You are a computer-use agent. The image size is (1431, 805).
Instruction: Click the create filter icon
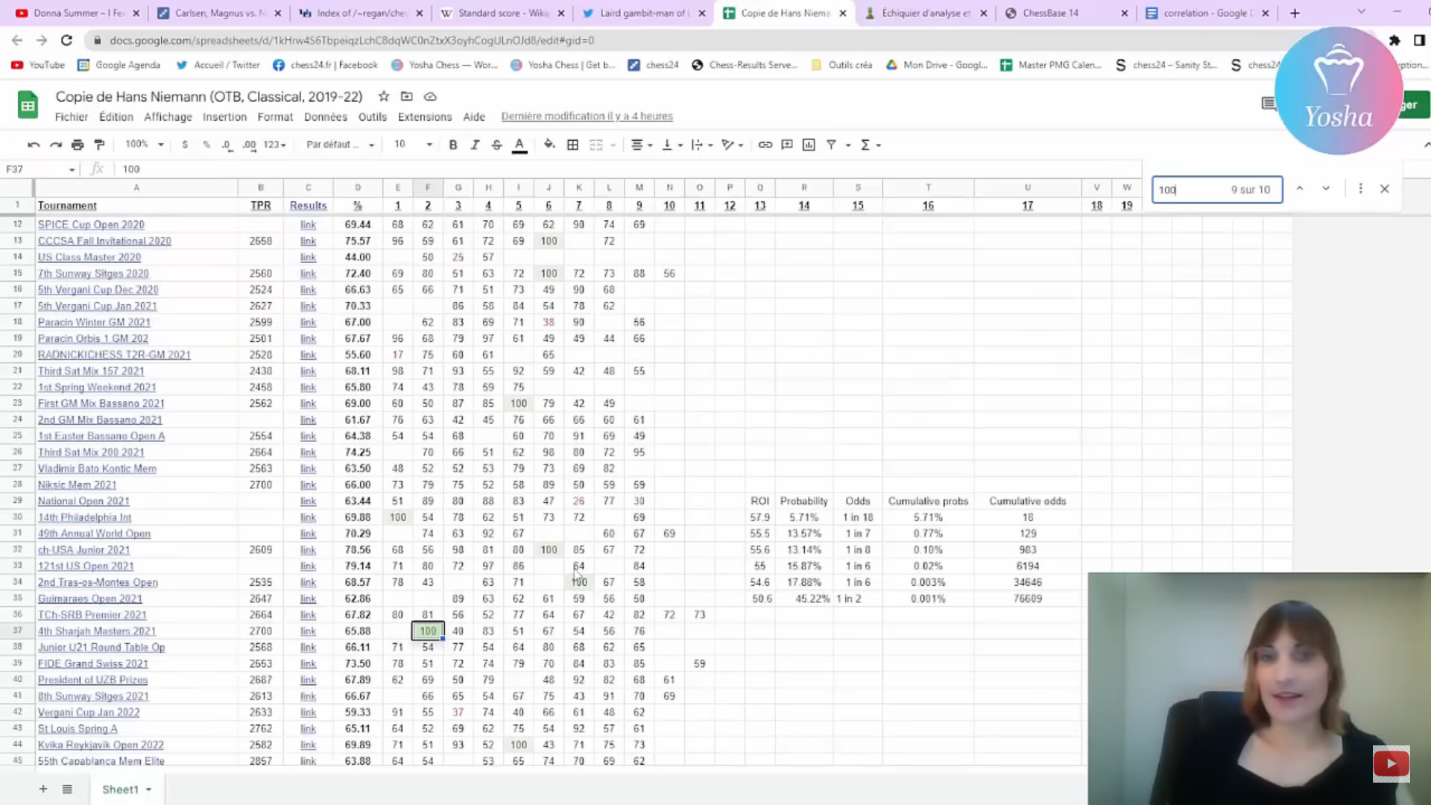831,145
